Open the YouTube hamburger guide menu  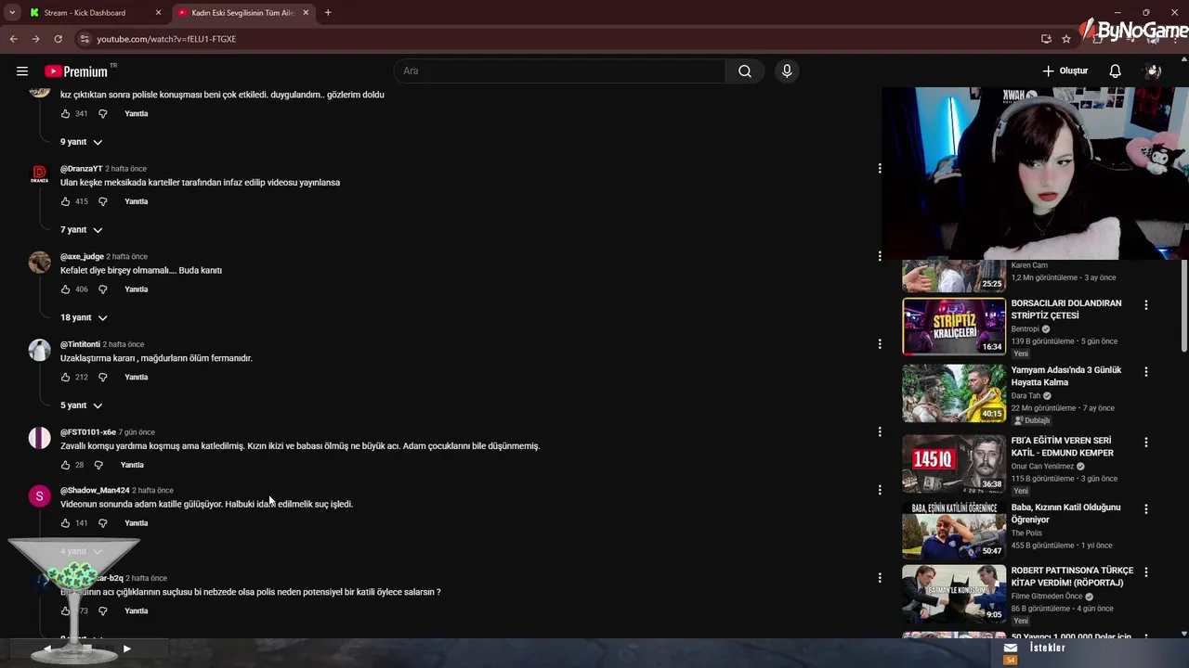pos(22,71)
